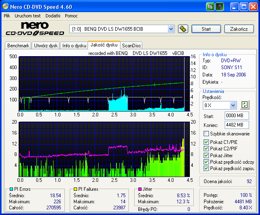
Task: Toggle Pokaż prędkość odczytu checkbox
Action: tap(206, 162)
